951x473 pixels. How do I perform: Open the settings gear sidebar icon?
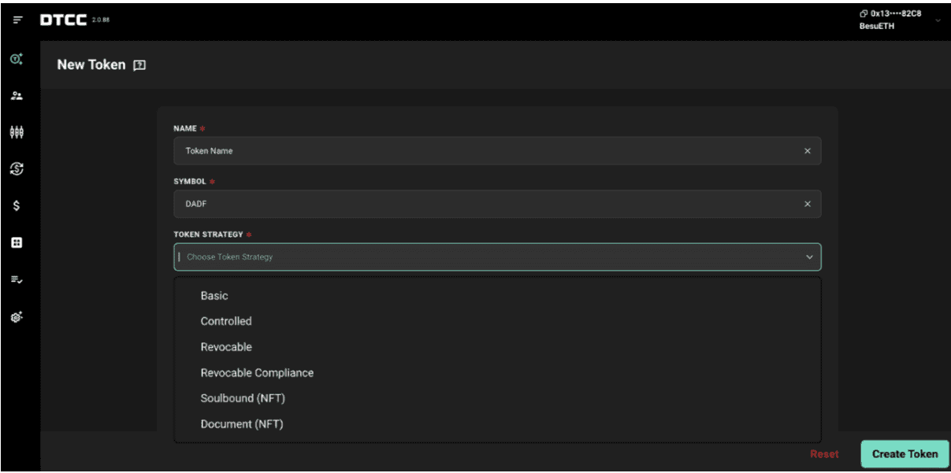[x=17, y=316]
